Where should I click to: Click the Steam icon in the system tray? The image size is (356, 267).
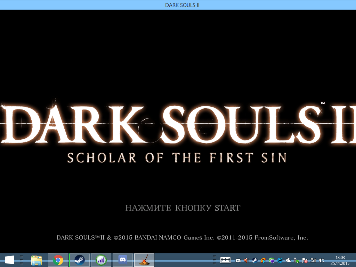(255, 260)
